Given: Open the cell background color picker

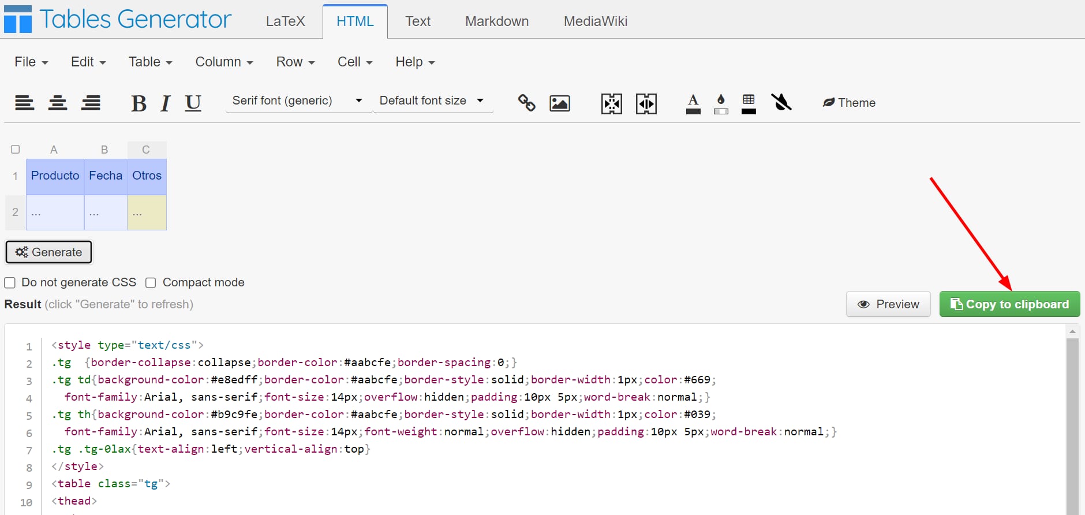Looking at the screenshot, I should (721, 103).
